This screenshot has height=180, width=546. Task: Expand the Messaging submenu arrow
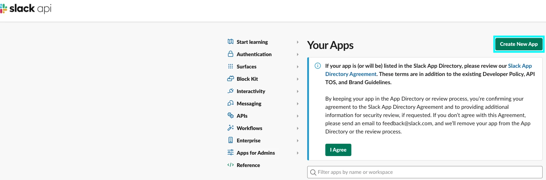pyautogui.click(x=298, y=104)
